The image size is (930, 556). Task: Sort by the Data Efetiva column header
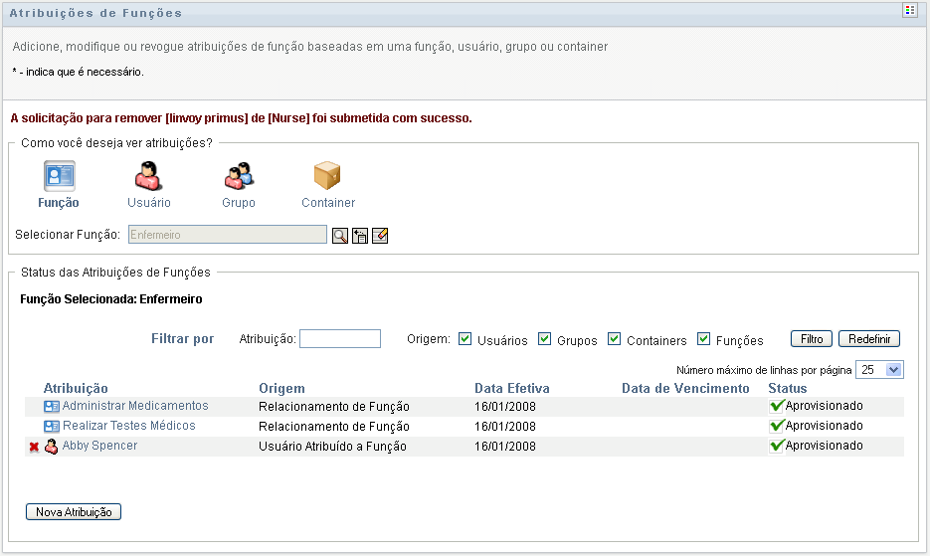coord(512,388)
